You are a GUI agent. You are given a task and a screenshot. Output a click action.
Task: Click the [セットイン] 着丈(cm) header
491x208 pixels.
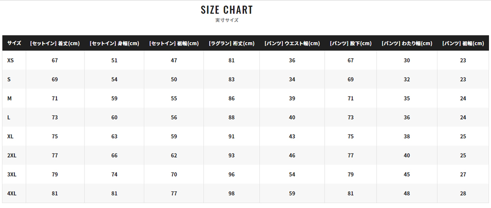[55, 43]
